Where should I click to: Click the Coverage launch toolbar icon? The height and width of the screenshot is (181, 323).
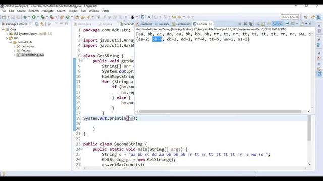coord(42,17)
